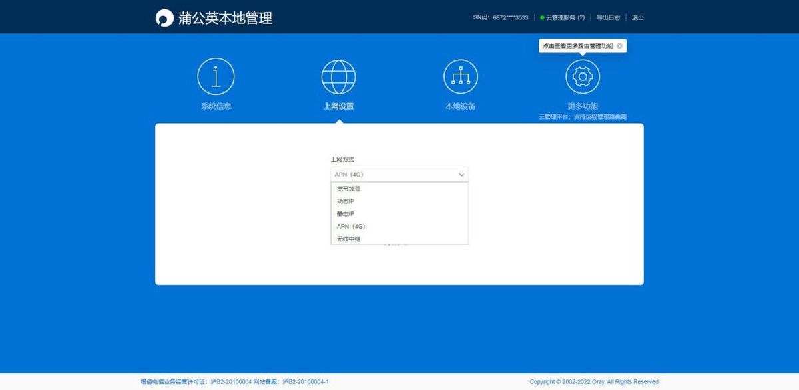Click the green cloud service status dot

[542, 18]
